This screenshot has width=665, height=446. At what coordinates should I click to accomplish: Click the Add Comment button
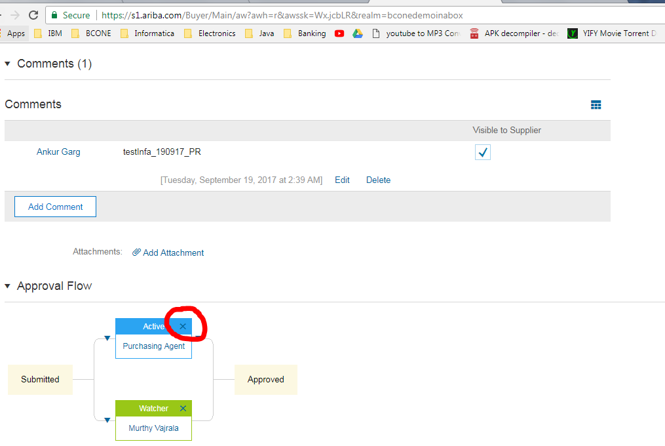[x=55, y=207]
